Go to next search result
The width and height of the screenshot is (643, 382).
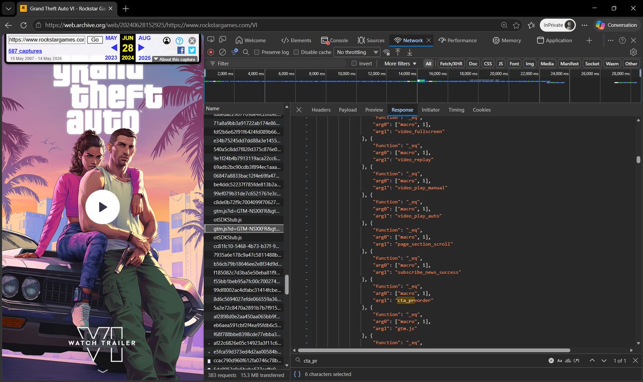click(604, 361)
